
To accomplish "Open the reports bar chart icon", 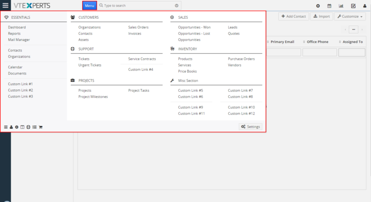I will (x=342, y=6).
